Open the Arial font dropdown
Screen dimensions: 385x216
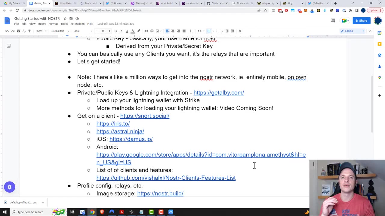[x=83, y=31]
